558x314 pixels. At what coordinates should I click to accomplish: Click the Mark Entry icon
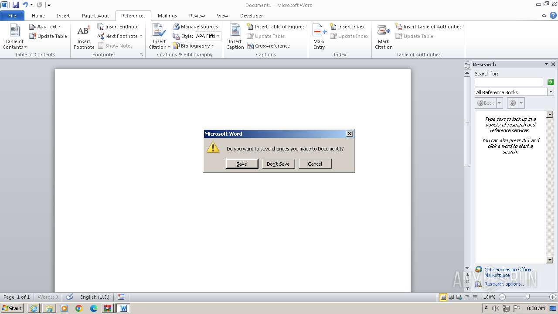click(319, 37)
